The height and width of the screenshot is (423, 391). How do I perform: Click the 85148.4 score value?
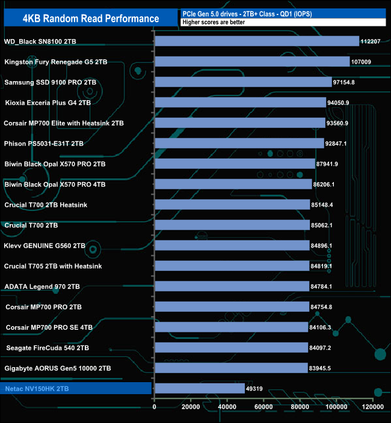[322, 205]
